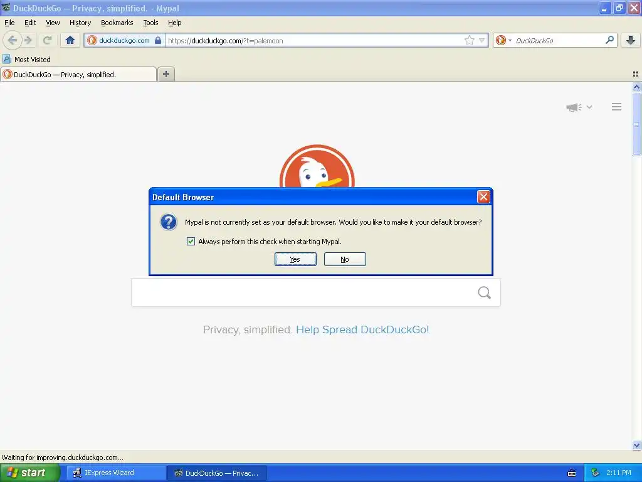Open the browser home page
This screenshot has height=482, width=642.
click(70, 40)
